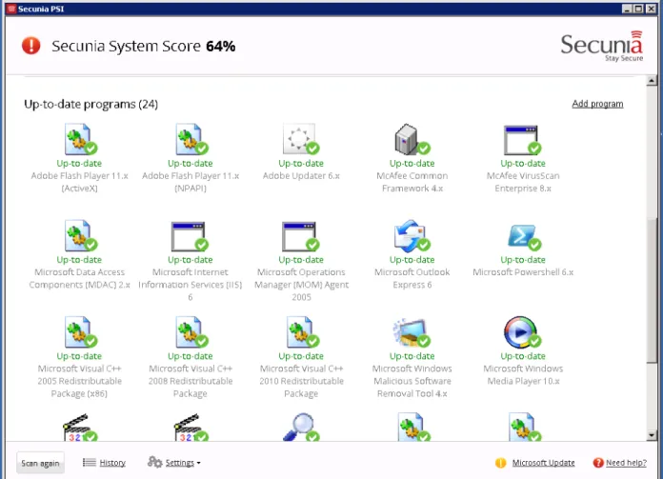Click Up-to-date status under Adobe Updater icon
Image resolution: width=663 pixels, height=479 pixels.
[301, 163]
